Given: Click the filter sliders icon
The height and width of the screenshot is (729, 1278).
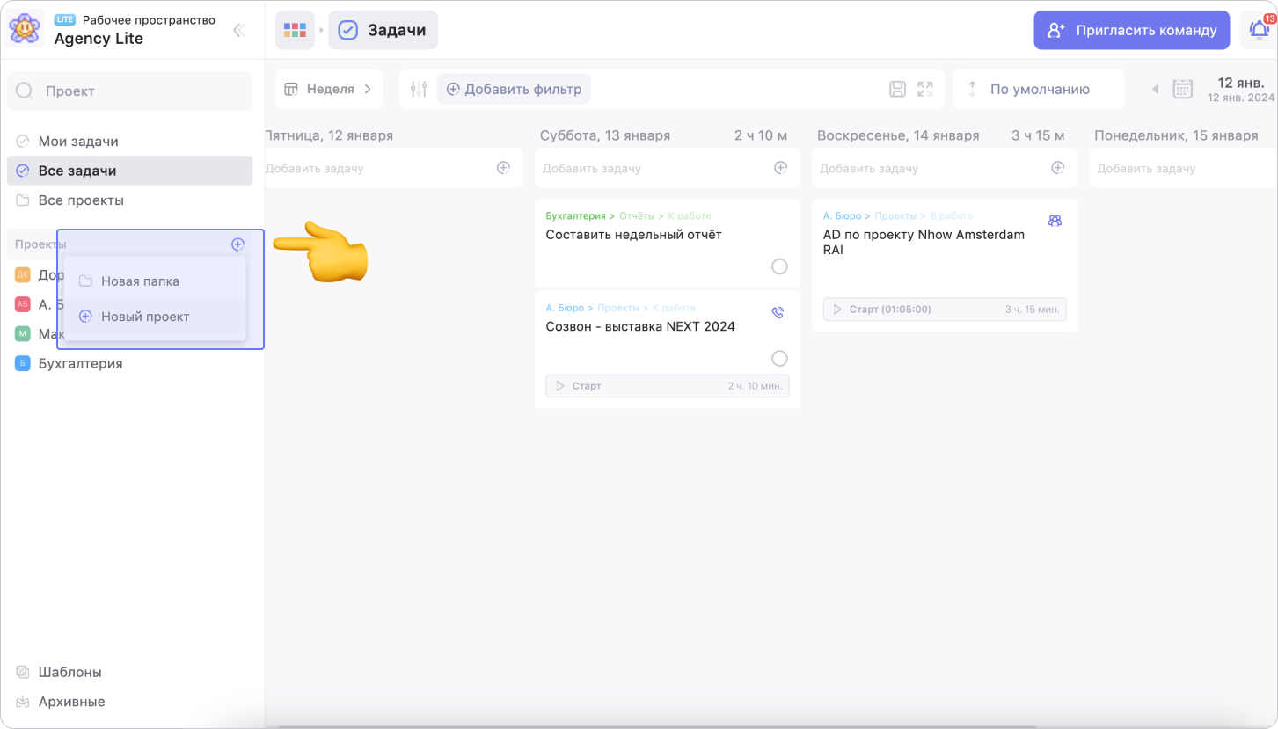Looking at the screenshot, I should [x=419, y=89].
